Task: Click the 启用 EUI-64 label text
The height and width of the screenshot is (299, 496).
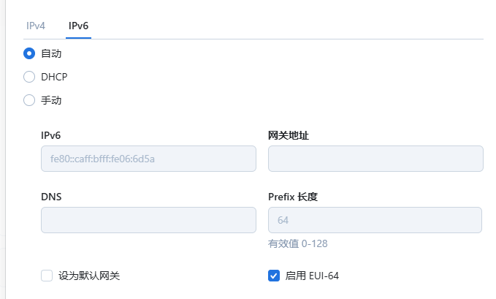Action: click(x=312, y=276)
